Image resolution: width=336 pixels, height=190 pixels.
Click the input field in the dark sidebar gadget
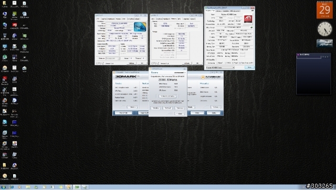309,57
